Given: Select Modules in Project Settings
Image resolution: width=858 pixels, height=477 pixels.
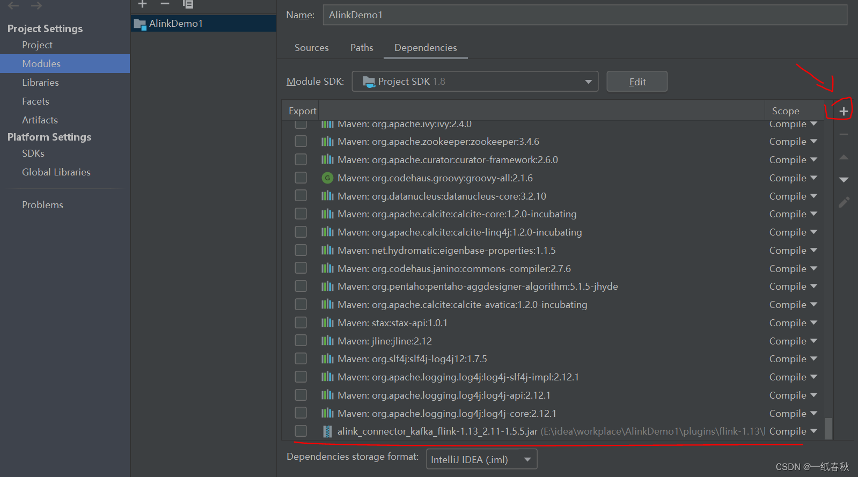Looking at the screenshot, I should tap(65, 63).
